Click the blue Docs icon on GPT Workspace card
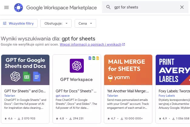The width and height of the screenshot is (190, 127). pyautogui.click(x=90, y=58)
